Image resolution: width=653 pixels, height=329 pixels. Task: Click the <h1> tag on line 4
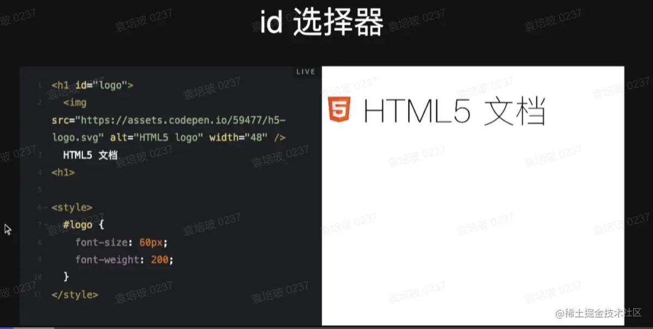point(63,172)
